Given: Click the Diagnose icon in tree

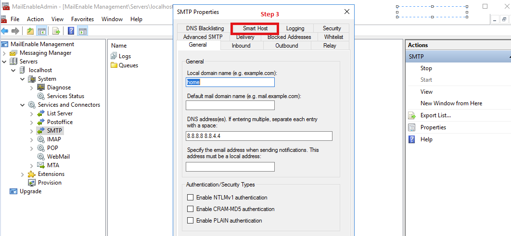Looking at the screenshot, I should point(41,87).
